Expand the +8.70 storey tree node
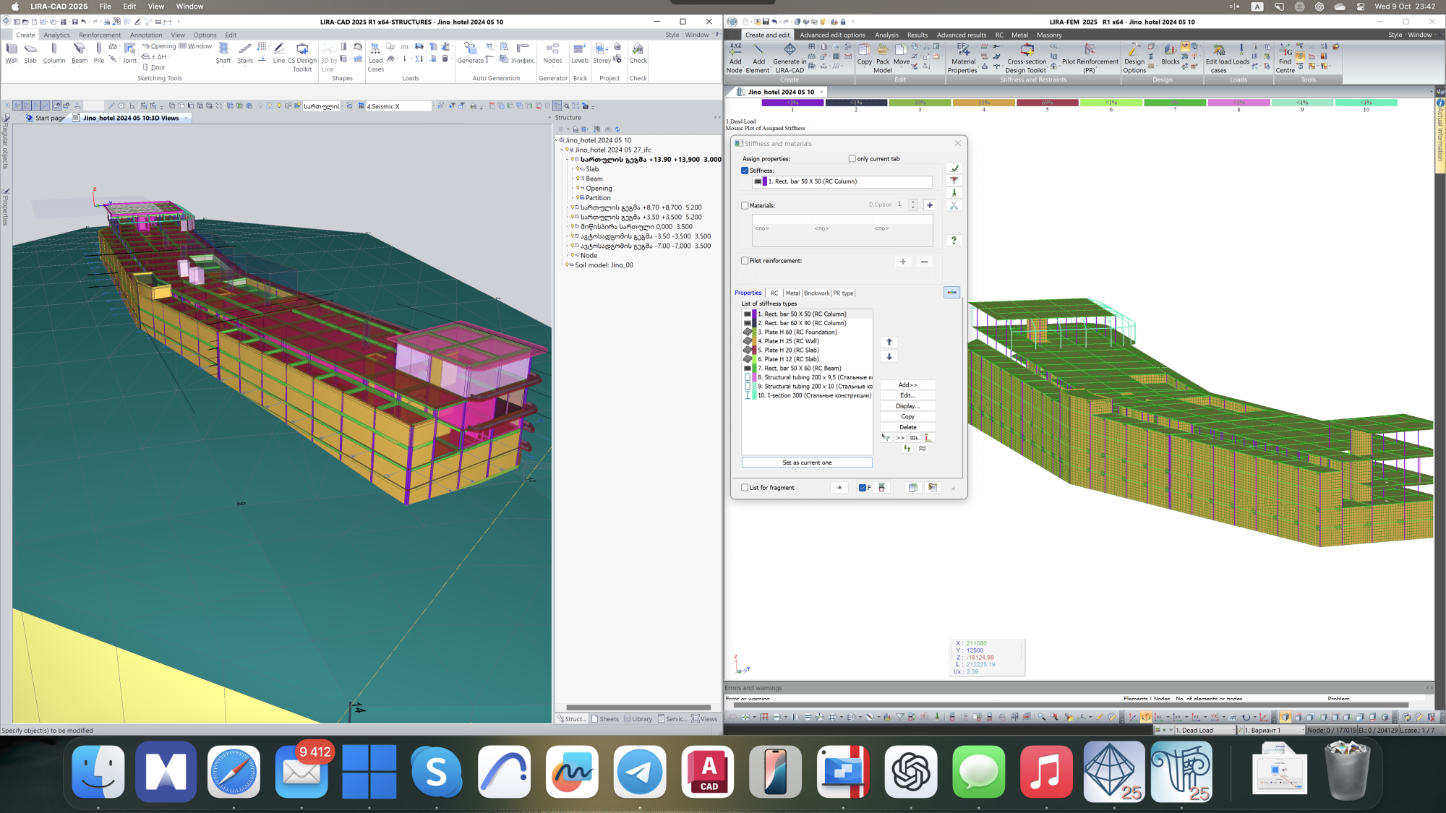 [568, 207]
